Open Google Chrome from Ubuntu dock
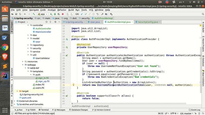This screenshot has width=205, height=115. tap(5, 47)
